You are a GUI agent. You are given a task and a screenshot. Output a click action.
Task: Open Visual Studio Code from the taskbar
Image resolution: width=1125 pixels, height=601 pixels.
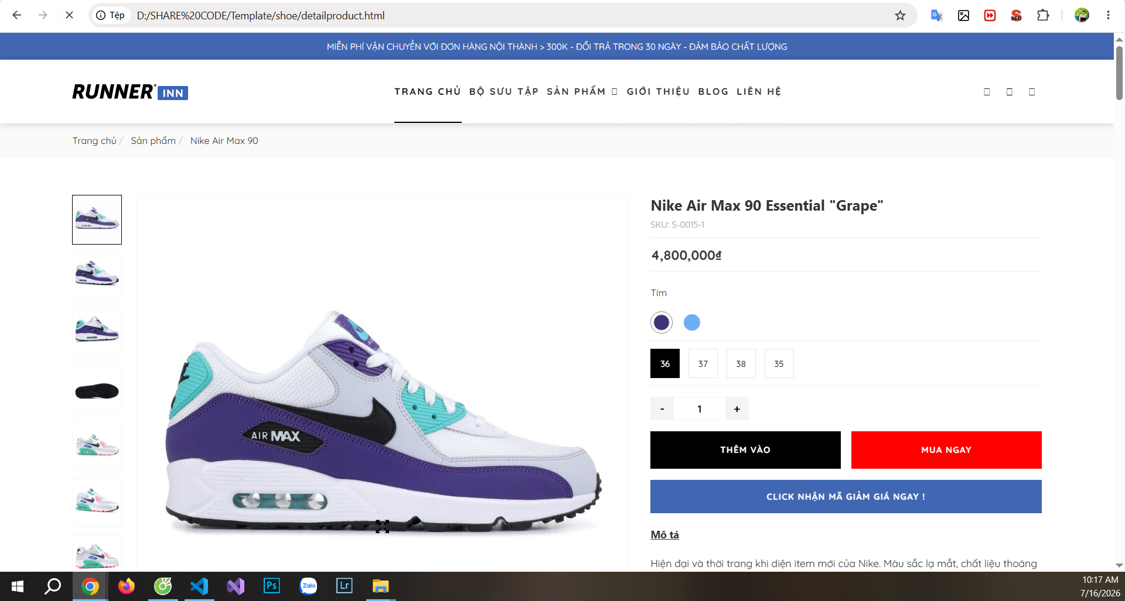coord(199,586)
